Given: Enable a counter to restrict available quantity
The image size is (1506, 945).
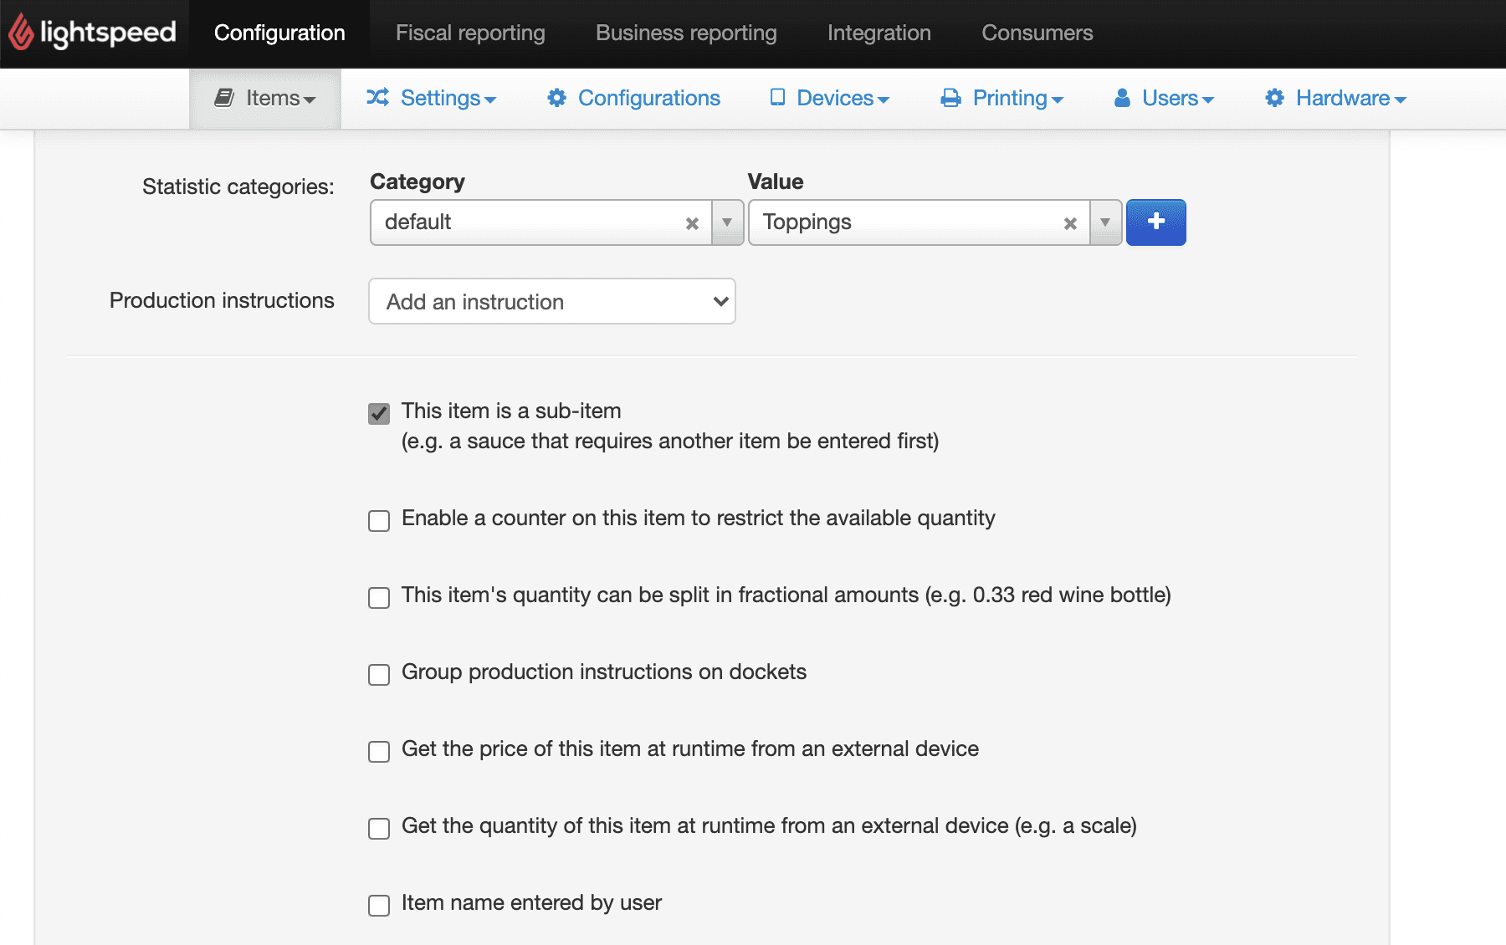Looking at the screenshot, I should pyautogui.click(x=378, y=520).
